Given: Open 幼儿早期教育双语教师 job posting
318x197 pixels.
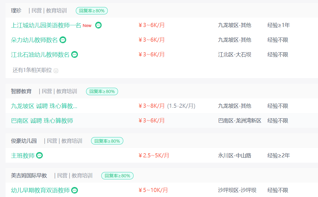Looking at the screenshot, I should 40,190.
